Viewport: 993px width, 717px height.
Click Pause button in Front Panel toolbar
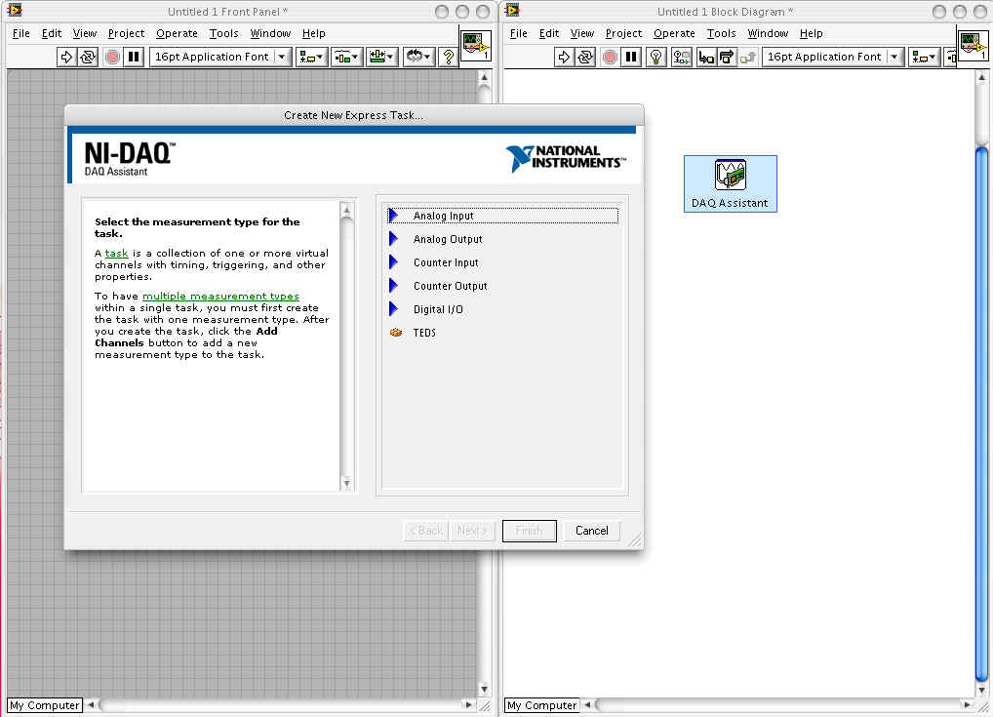[x=134, y=57]
